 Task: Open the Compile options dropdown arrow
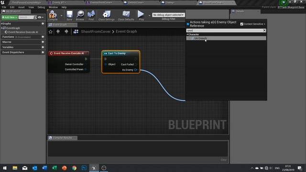61,15
